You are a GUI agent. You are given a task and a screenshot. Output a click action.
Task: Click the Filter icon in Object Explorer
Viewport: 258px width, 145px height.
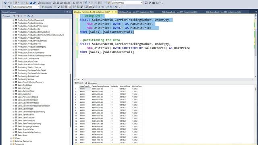[x=25, y=16]
